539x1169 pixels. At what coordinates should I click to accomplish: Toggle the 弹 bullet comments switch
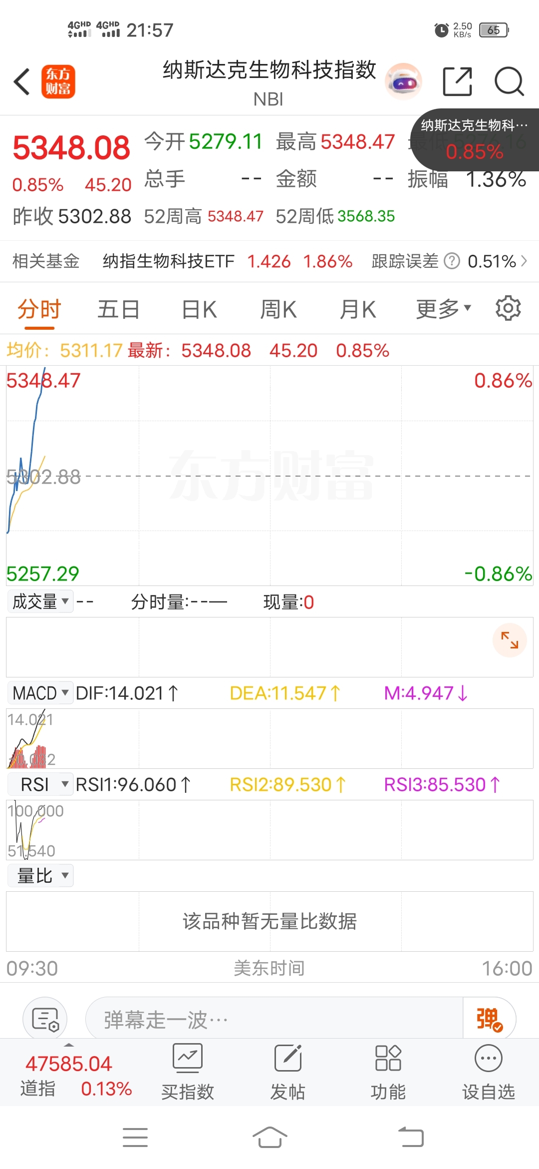[x=489, y=1019]
